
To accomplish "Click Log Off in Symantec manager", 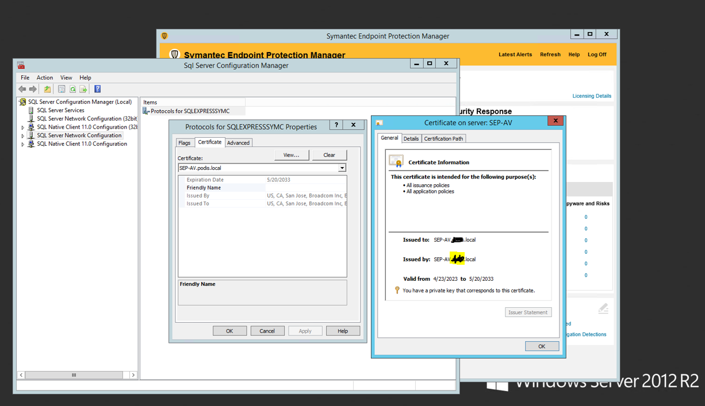I will point(597,55).
